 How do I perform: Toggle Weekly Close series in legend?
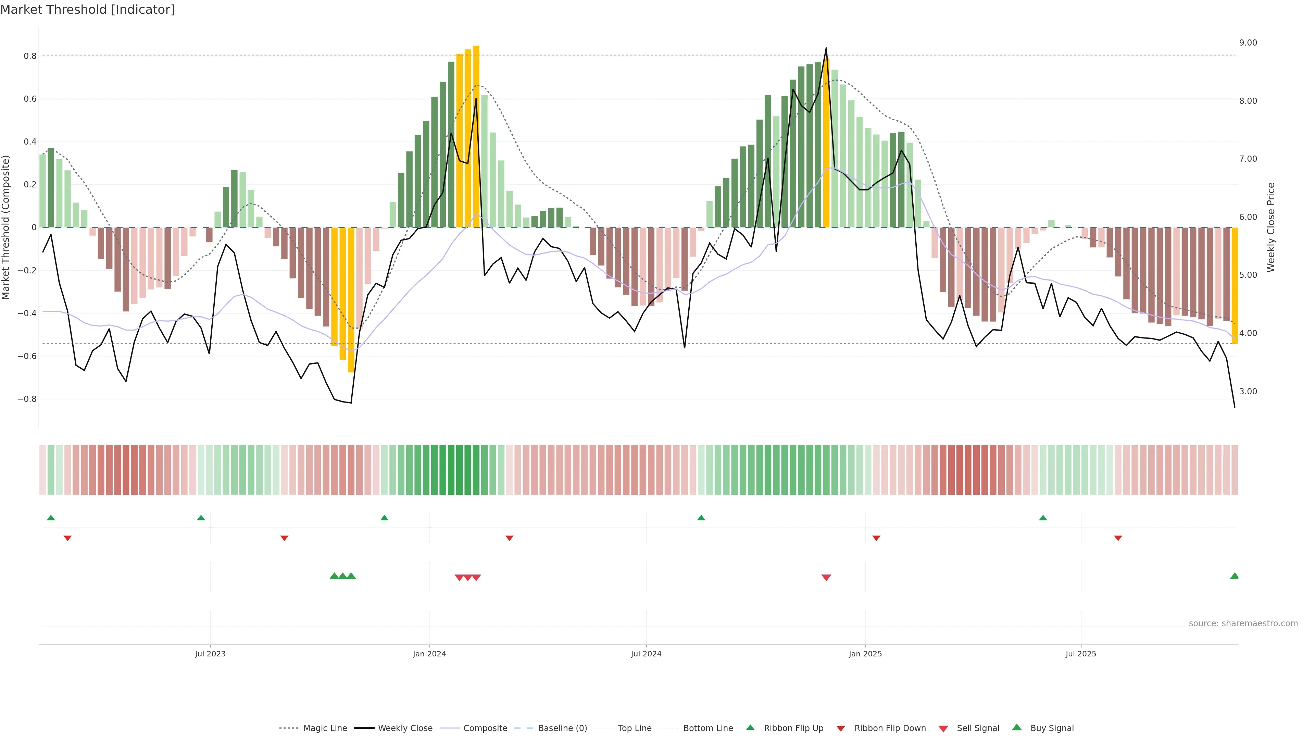click(405, 728)
